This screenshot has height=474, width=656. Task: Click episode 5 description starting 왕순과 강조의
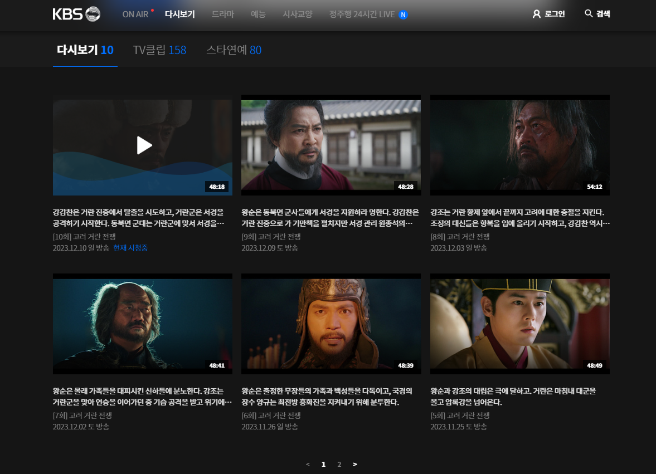tap(513, 397)
